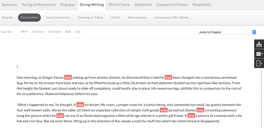Click highlighted 'was' before 'a picture of'
The height and width of the screenshot is (128, 264).
click(x=192, y=116)
